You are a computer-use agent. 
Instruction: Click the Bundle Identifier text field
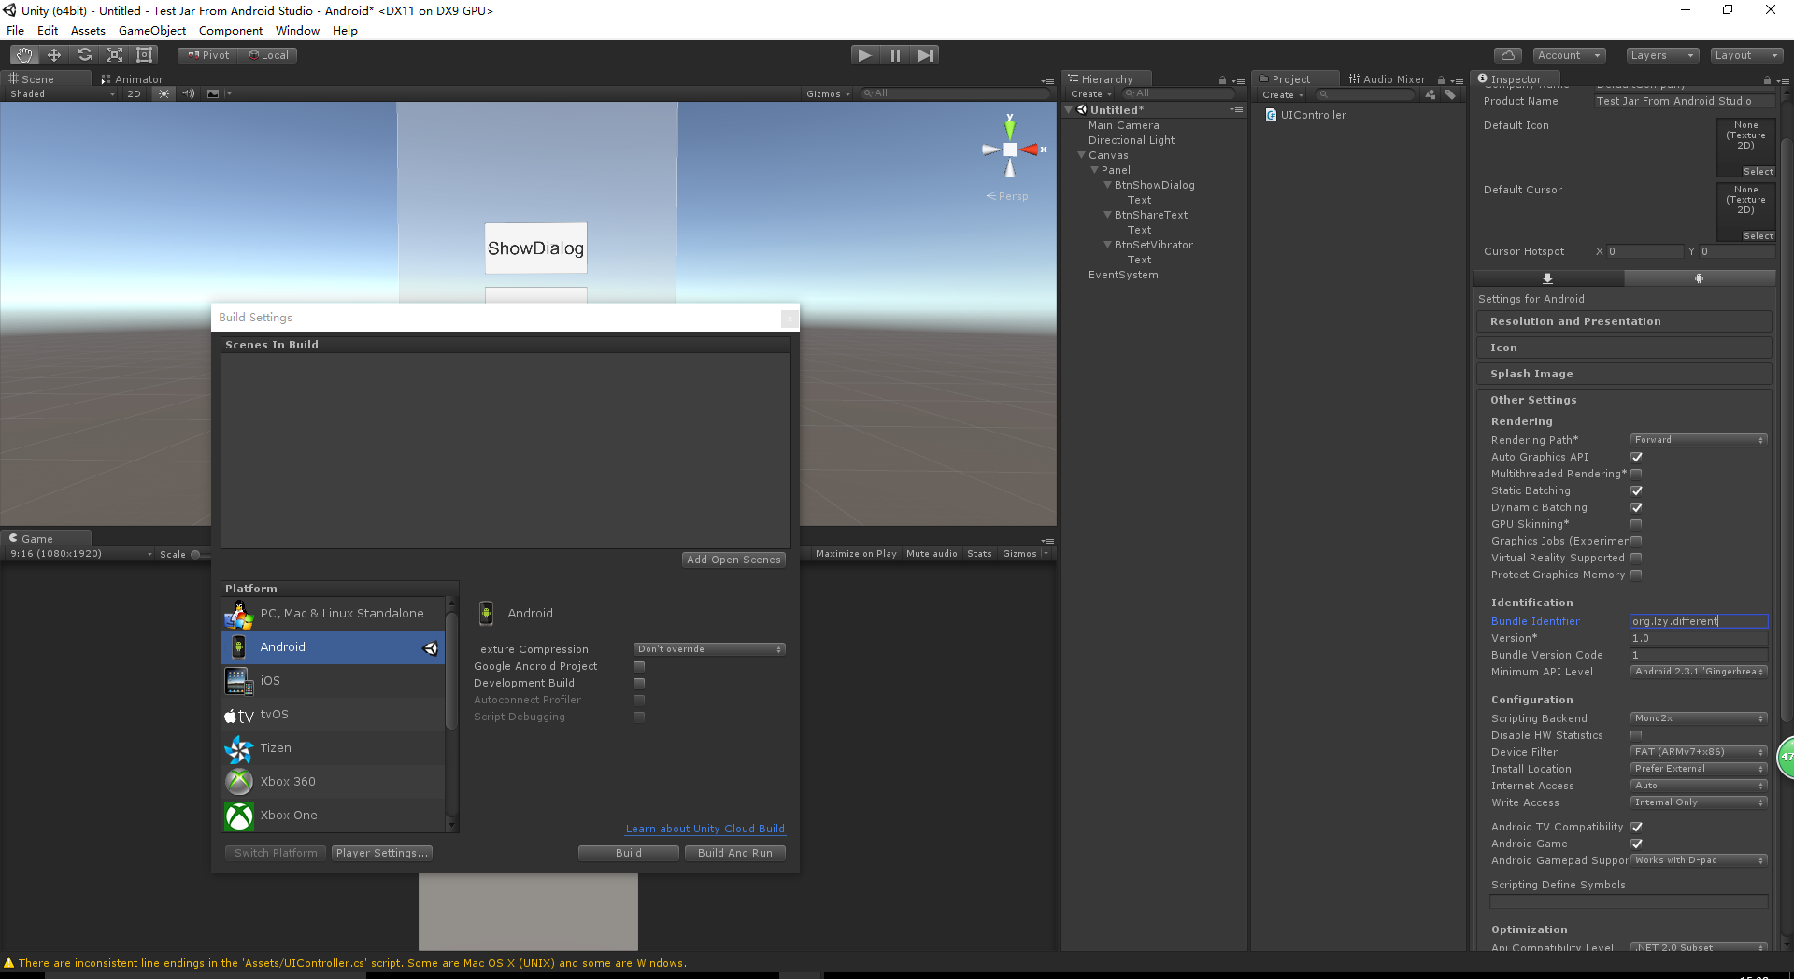click(1698, 621)
